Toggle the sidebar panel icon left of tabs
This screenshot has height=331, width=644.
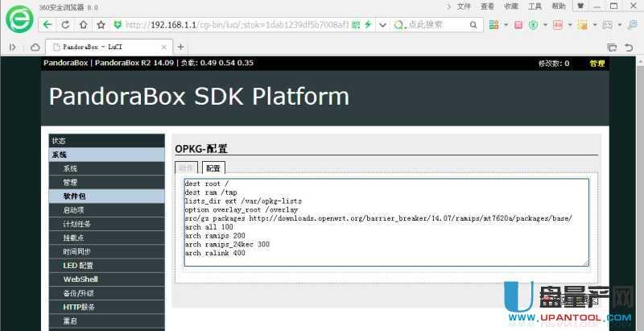(13, 48)
